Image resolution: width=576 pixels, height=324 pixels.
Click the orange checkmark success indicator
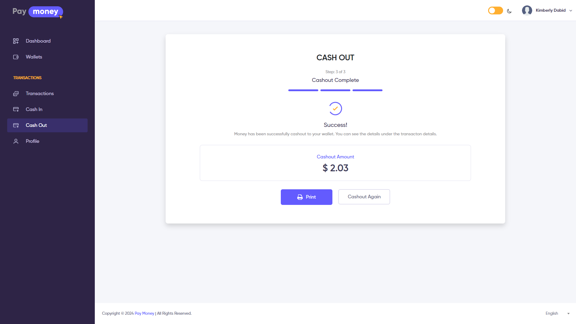click(x=335, y=109)
